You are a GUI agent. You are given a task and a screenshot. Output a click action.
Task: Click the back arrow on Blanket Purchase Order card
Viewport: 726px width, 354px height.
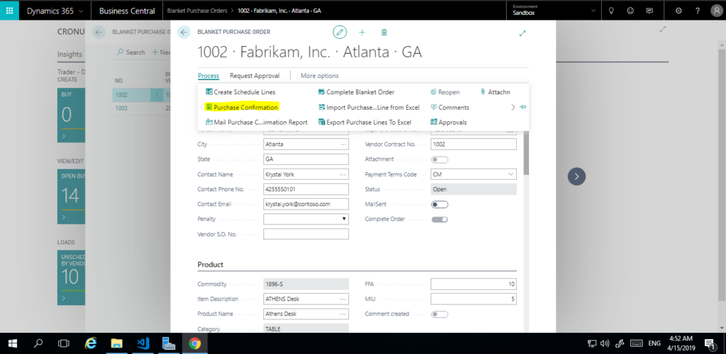coord(184,32)
